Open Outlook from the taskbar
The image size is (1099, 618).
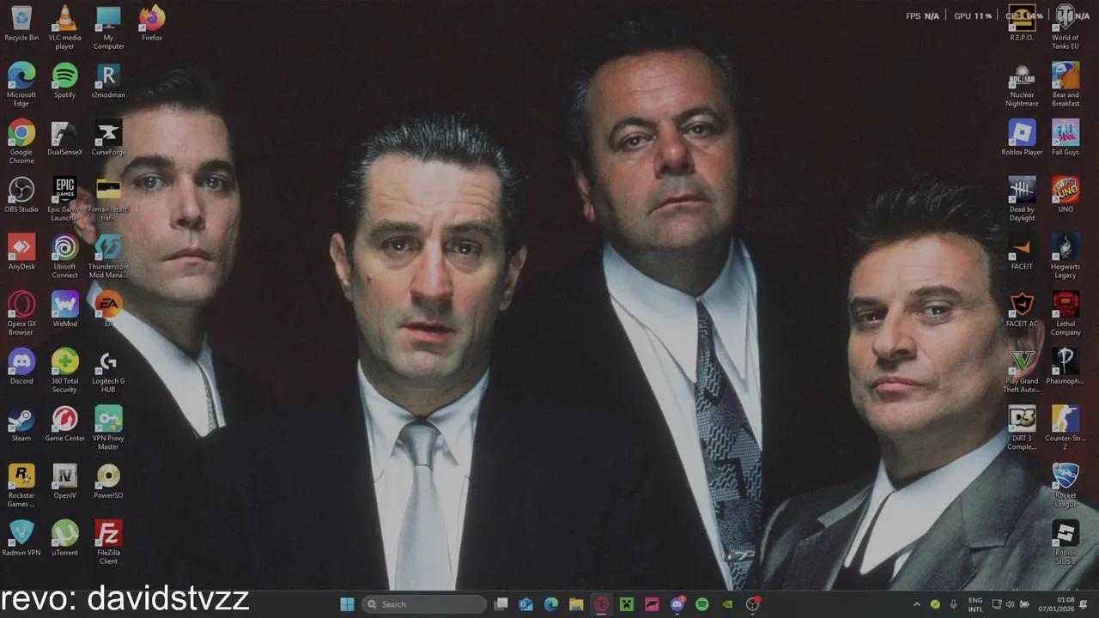526,604
